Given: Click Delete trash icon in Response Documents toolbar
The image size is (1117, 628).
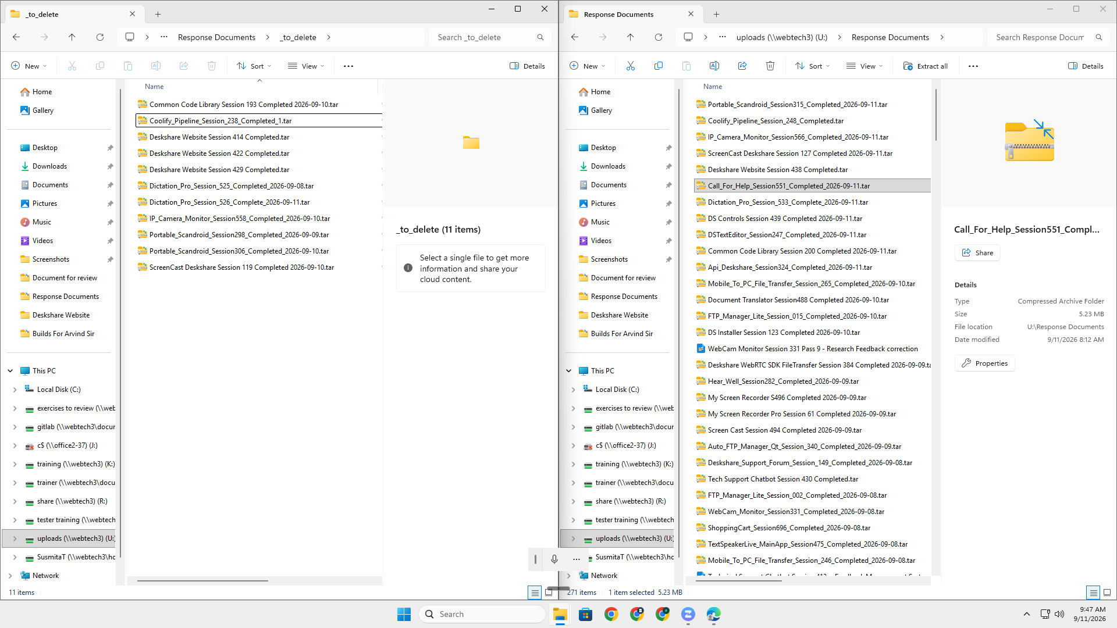Looking at the screenshot, I should tap(770, 66).
